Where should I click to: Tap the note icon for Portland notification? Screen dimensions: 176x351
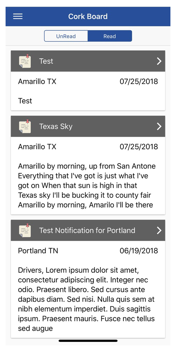pyautogui.click(x=25, y=230)
